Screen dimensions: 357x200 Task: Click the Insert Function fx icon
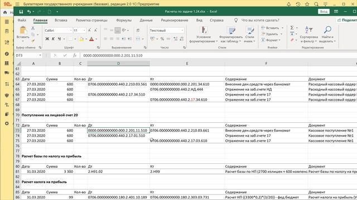point(75,56)
